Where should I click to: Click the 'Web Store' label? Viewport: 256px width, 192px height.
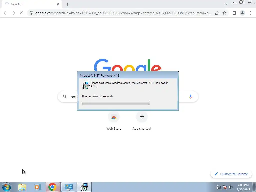coord(114,129)
